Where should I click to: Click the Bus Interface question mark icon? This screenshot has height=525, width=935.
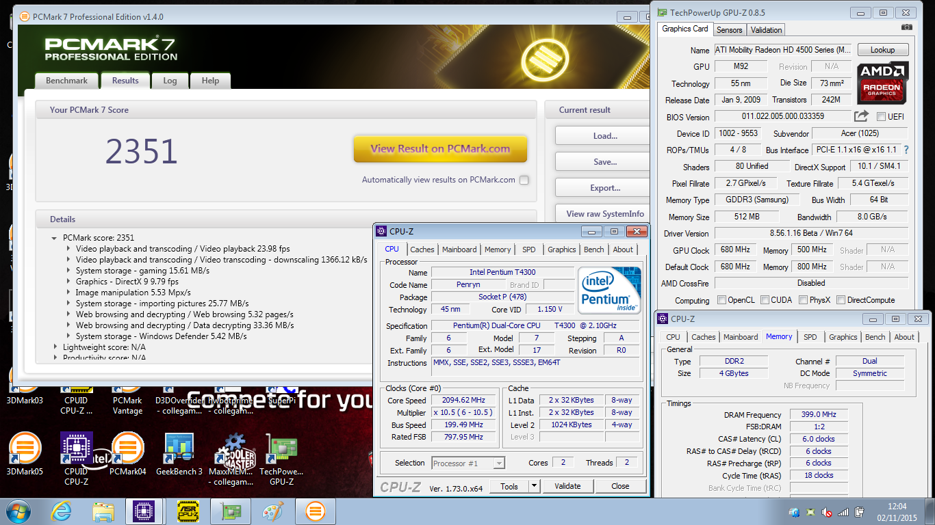pyautogui.click(x=906, y=150)
